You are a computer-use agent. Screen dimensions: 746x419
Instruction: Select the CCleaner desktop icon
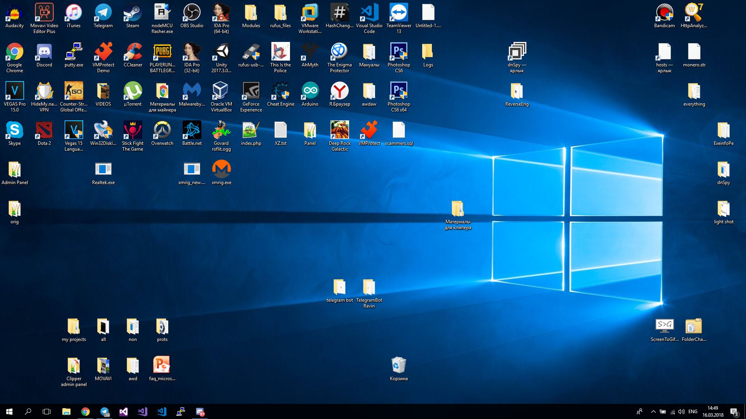[x=133, y=56]
